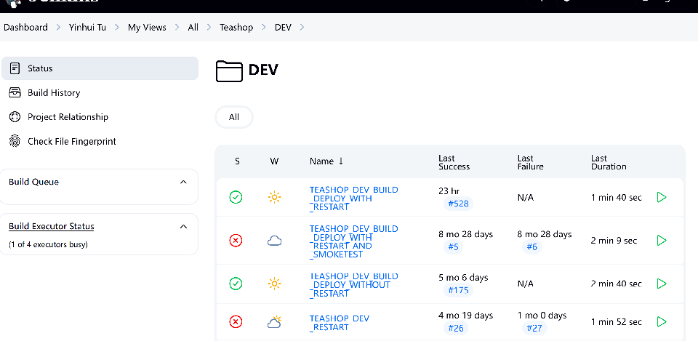This screenshot has height=341, width=698.
Task: Click the '5 mo 6 days' text
Action: pos(463,277)
